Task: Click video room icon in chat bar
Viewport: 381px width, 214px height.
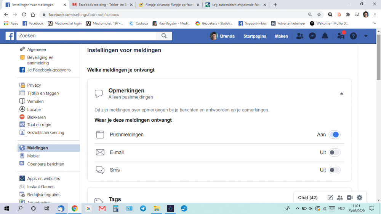Action: (x=350, y=198)
